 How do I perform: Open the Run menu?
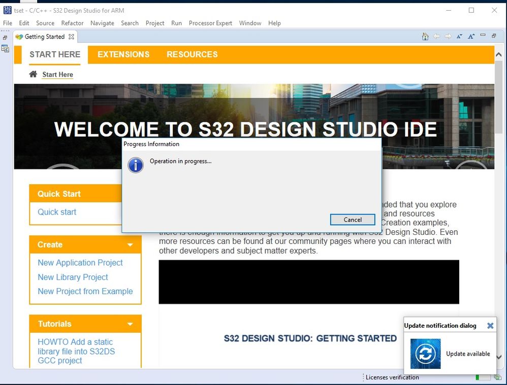(177, 23)
